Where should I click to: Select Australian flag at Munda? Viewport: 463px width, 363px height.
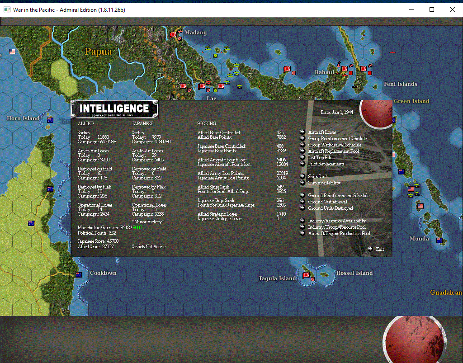[439, 240]
